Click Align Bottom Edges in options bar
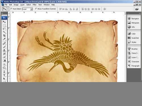 point(66,9)
